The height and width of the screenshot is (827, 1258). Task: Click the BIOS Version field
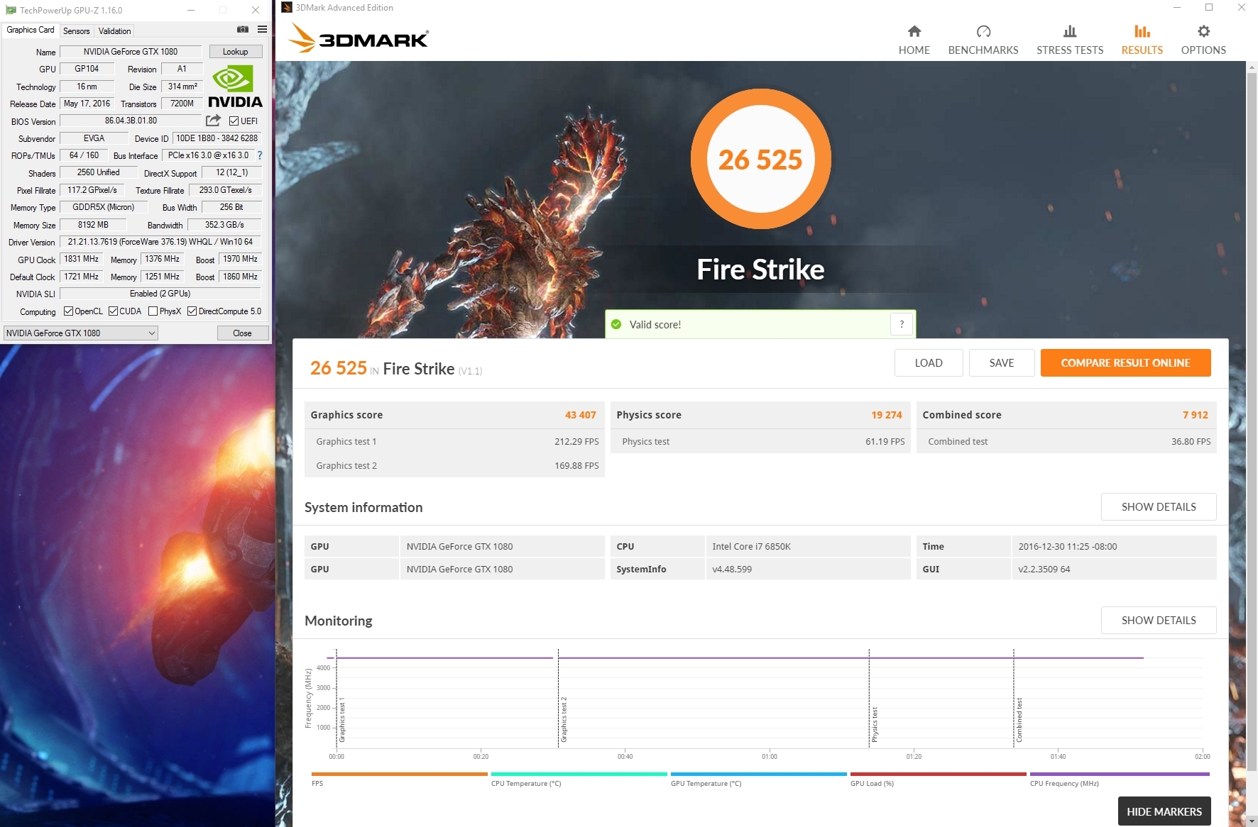131,121
